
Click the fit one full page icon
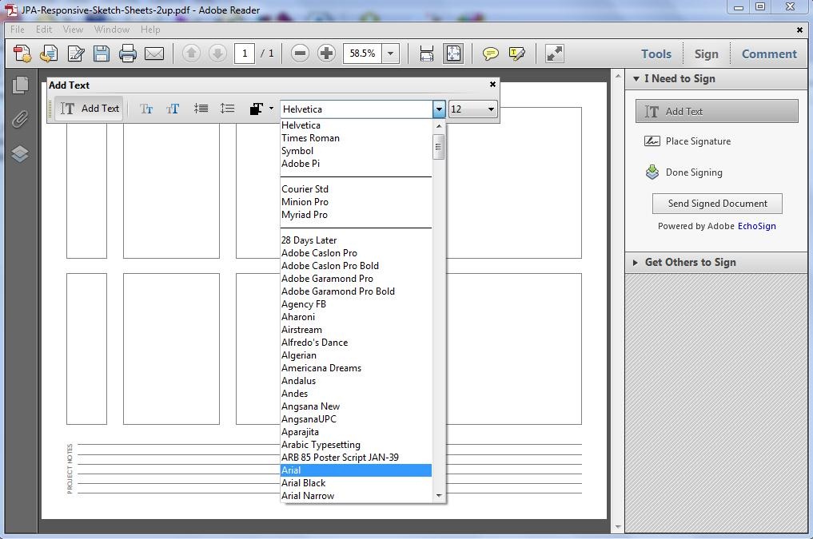(453, 54)
